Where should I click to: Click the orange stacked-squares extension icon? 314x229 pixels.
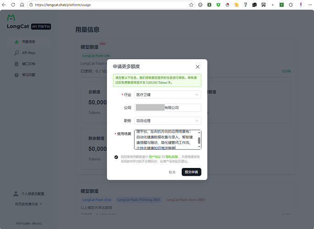tap(236, 5)
